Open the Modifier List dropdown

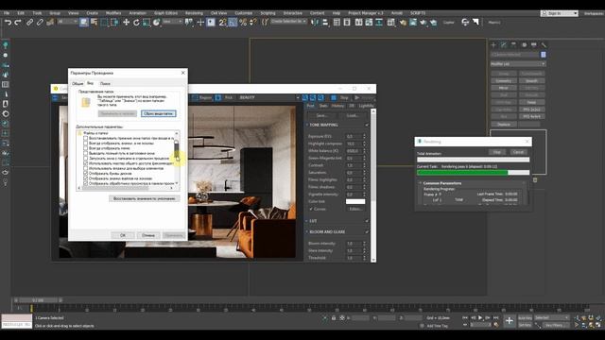click(x=518, y=64)
